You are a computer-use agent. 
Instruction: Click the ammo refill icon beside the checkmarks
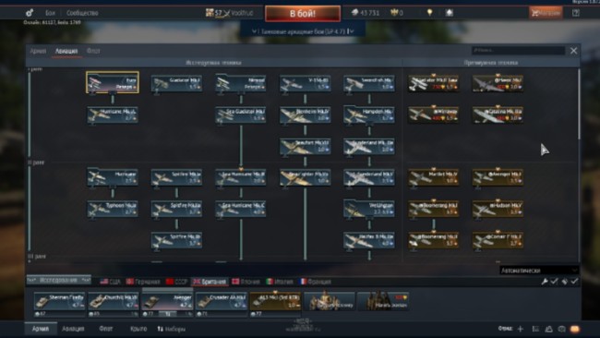(x=564, y=282)
